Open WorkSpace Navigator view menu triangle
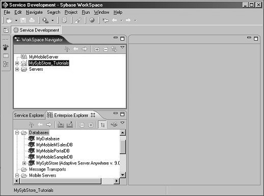The height and width of the screenshot is (196, 264). click(122, 47)
